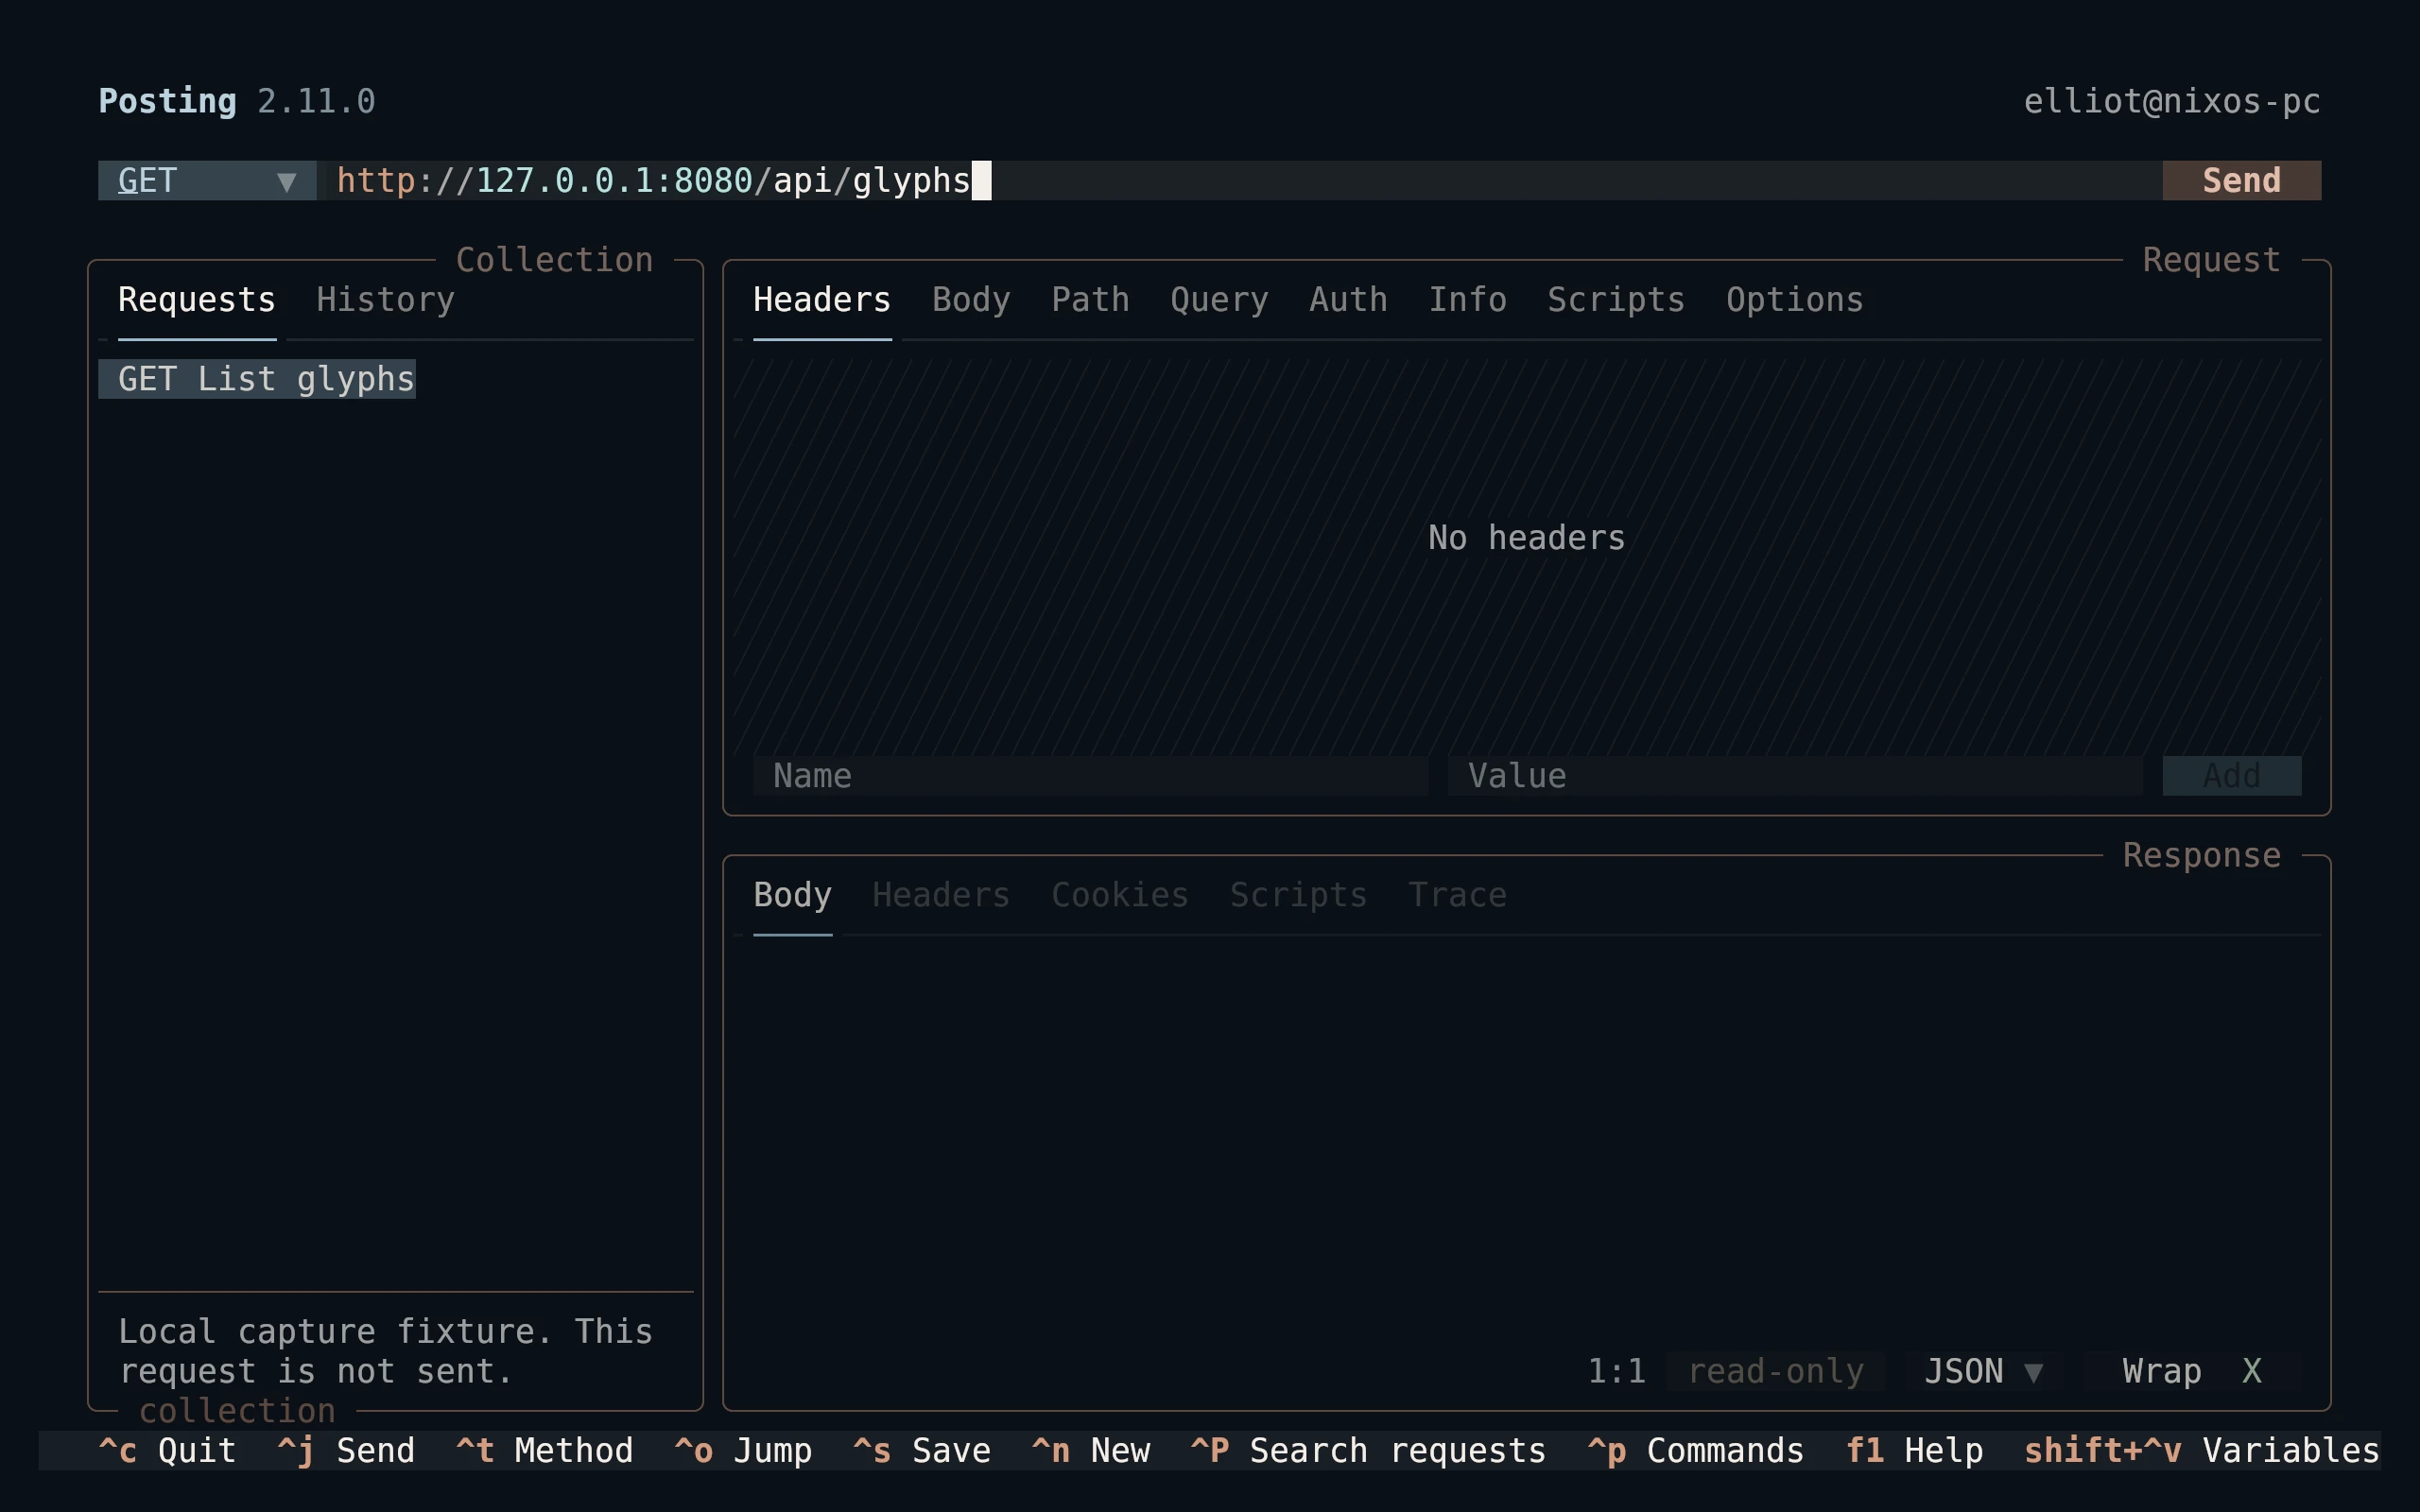Open the Info tab
Screen dimensions: 2420x1512
pyautogui.click(x=1467, y=300)
